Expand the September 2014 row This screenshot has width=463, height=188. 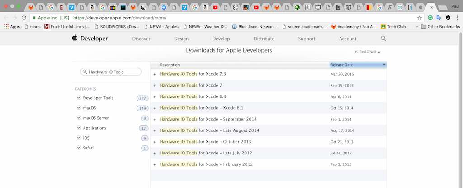(x=155, y=119)
